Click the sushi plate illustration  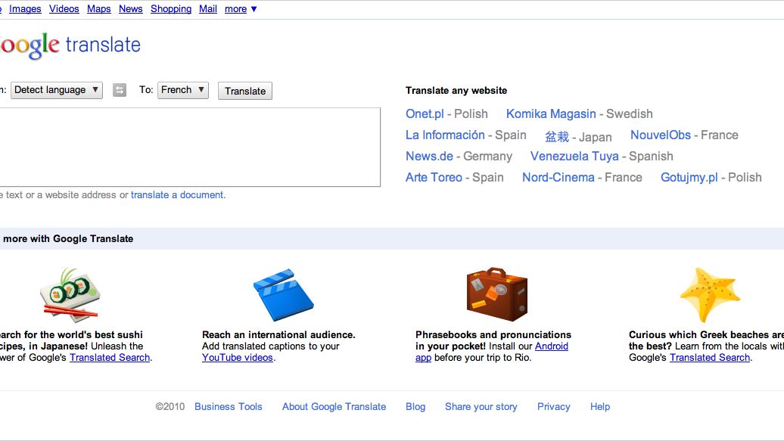pyautogui.click(x=70, y=294)
